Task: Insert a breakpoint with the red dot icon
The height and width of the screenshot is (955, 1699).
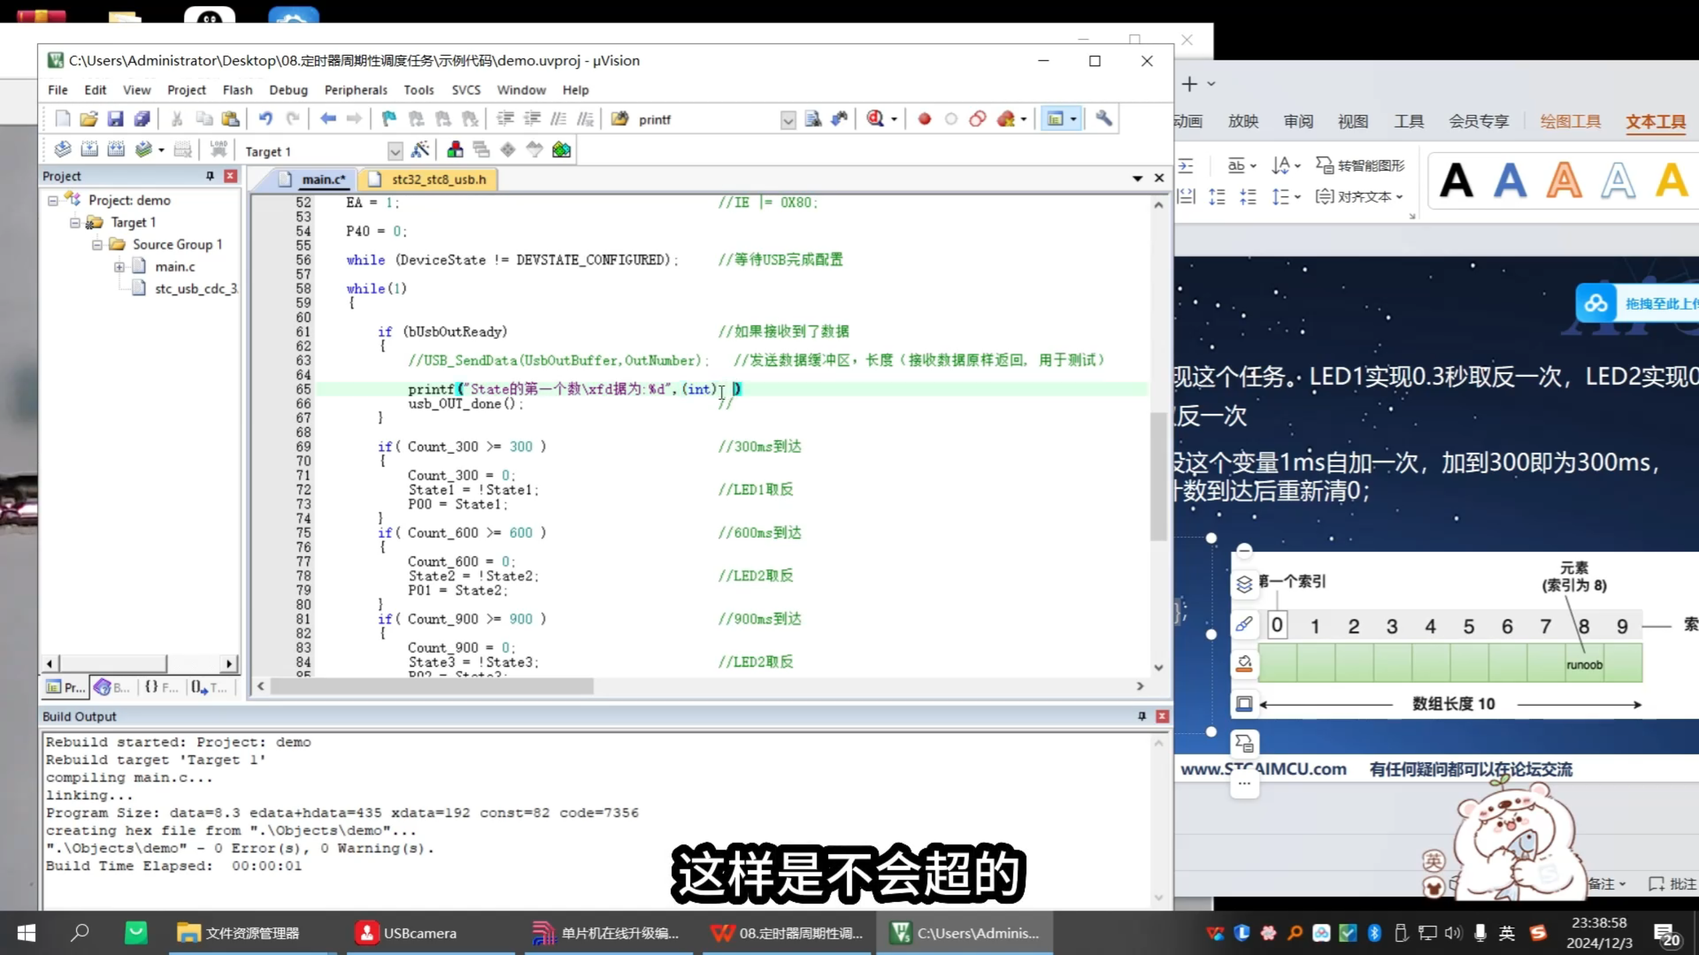Action: click(x=924, y=119)
